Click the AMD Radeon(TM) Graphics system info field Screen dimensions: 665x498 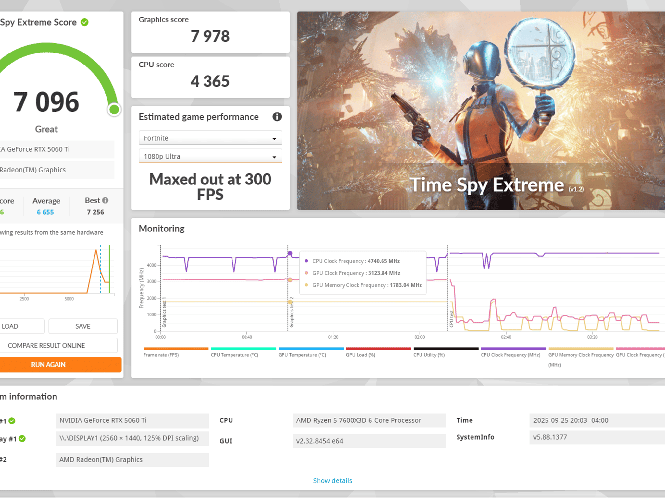click(x=132, y=460)
